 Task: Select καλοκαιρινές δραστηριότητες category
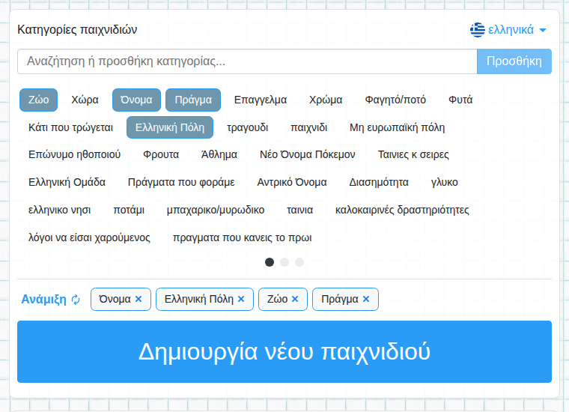tap(402, 210)
